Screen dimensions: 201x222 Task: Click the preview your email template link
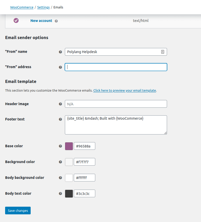coord(125,91)
